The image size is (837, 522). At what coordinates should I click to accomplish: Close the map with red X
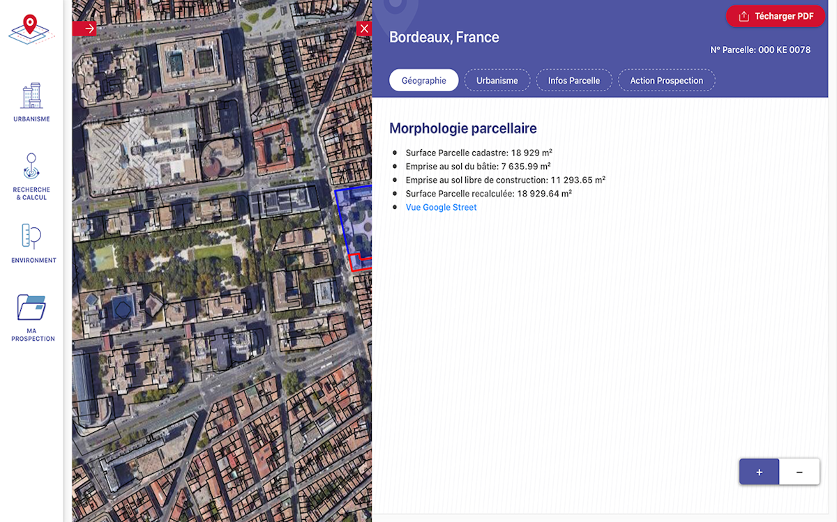click(x=364, y=29)
